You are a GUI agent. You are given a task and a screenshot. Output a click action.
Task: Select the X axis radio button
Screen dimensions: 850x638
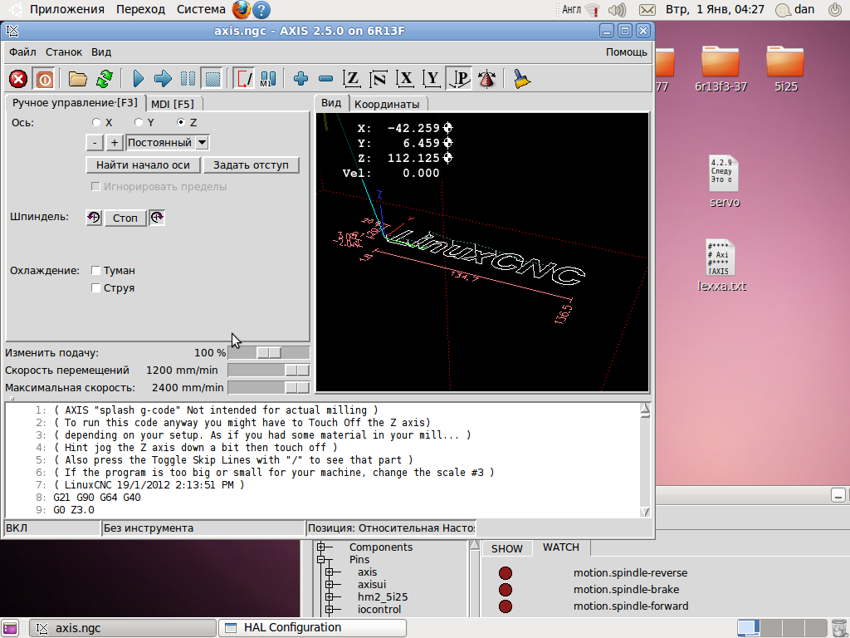(x=97, y=122)
